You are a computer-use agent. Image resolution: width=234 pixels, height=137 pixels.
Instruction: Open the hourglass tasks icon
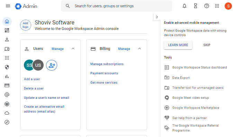click(196, 6)
